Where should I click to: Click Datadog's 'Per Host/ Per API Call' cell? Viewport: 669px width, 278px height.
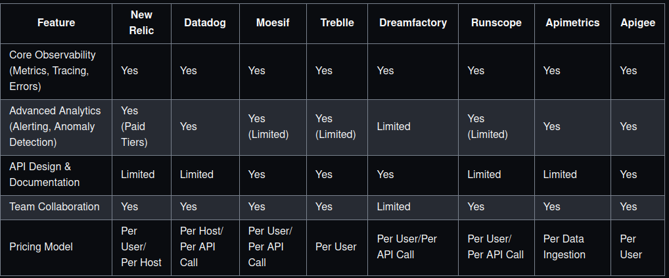(202, 246)
